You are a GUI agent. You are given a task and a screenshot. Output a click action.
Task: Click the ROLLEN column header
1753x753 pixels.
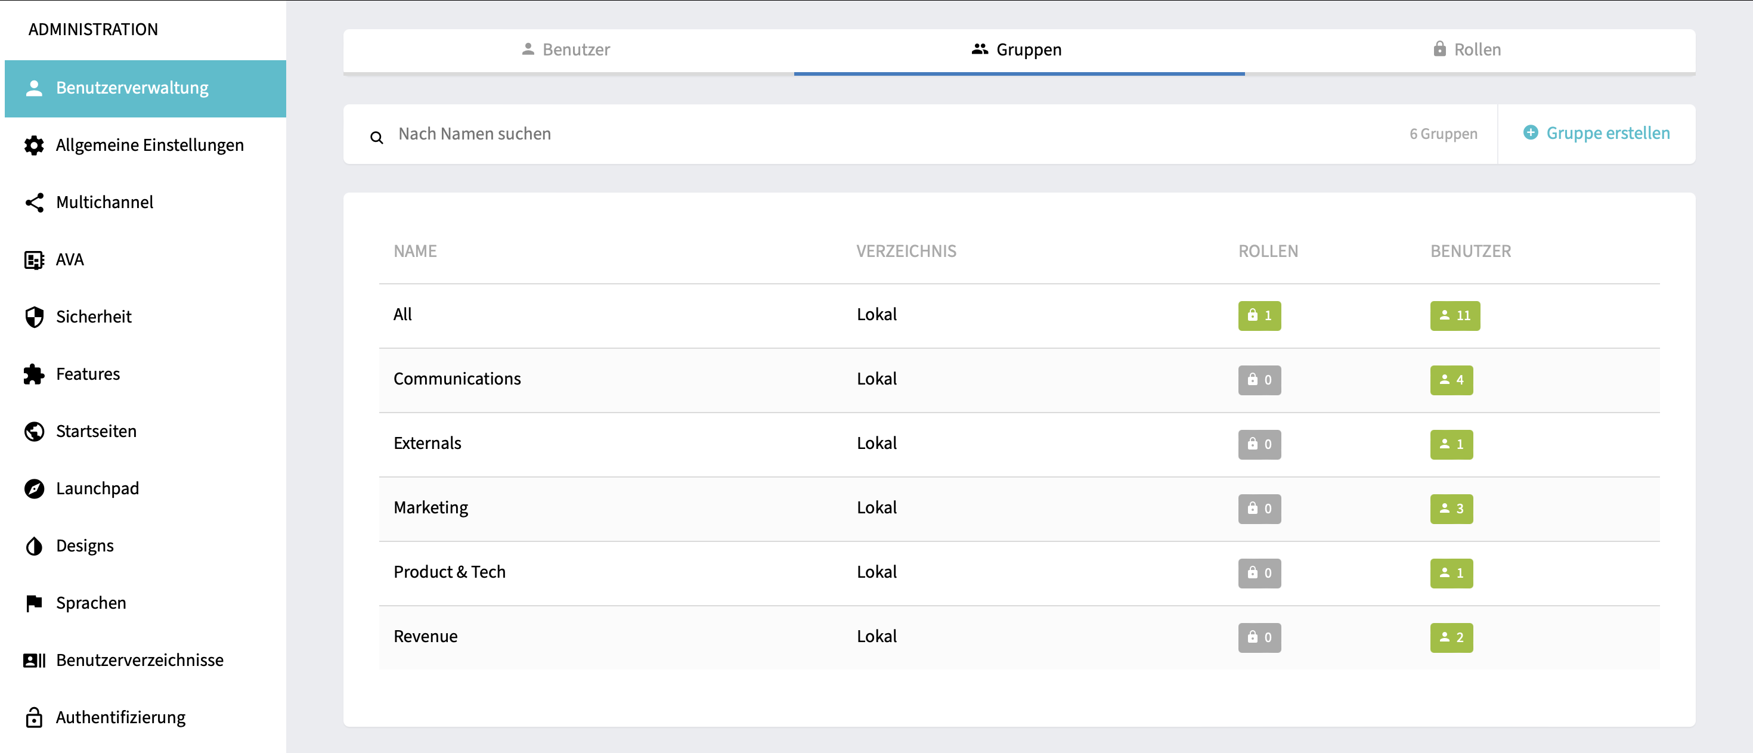tap(1268, 252)
